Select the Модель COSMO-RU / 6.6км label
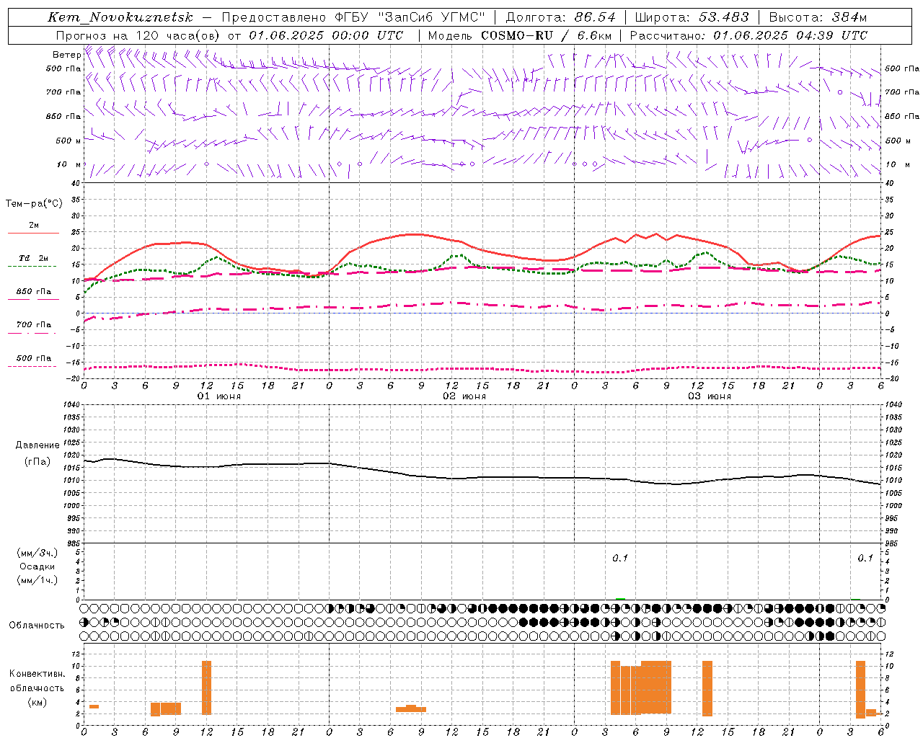Viewport: 923px width, 738px height. pyautogui.click(x=520, y=35)
